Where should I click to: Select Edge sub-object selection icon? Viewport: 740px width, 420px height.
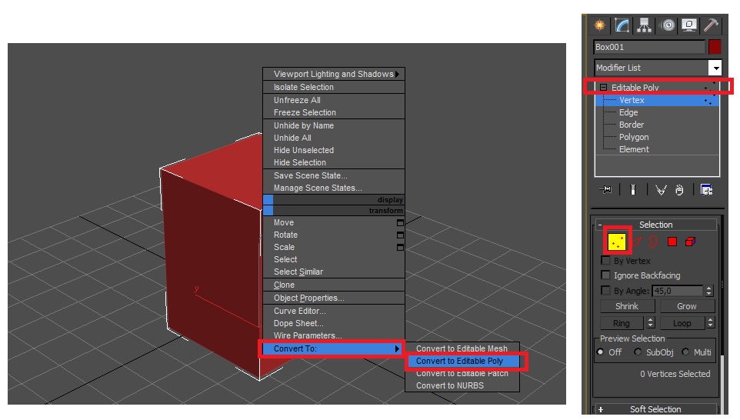(x=637, y=242)
